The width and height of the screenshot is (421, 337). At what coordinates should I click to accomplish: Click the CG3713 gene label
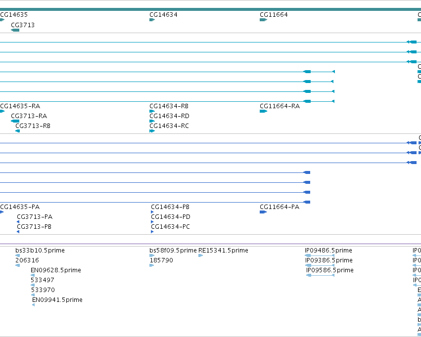pyautogui.click(x=23, y=25)
